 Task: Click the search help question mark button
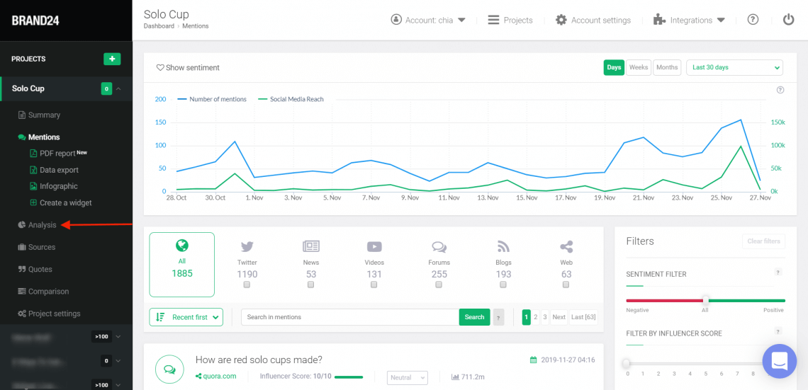(498, 318)
